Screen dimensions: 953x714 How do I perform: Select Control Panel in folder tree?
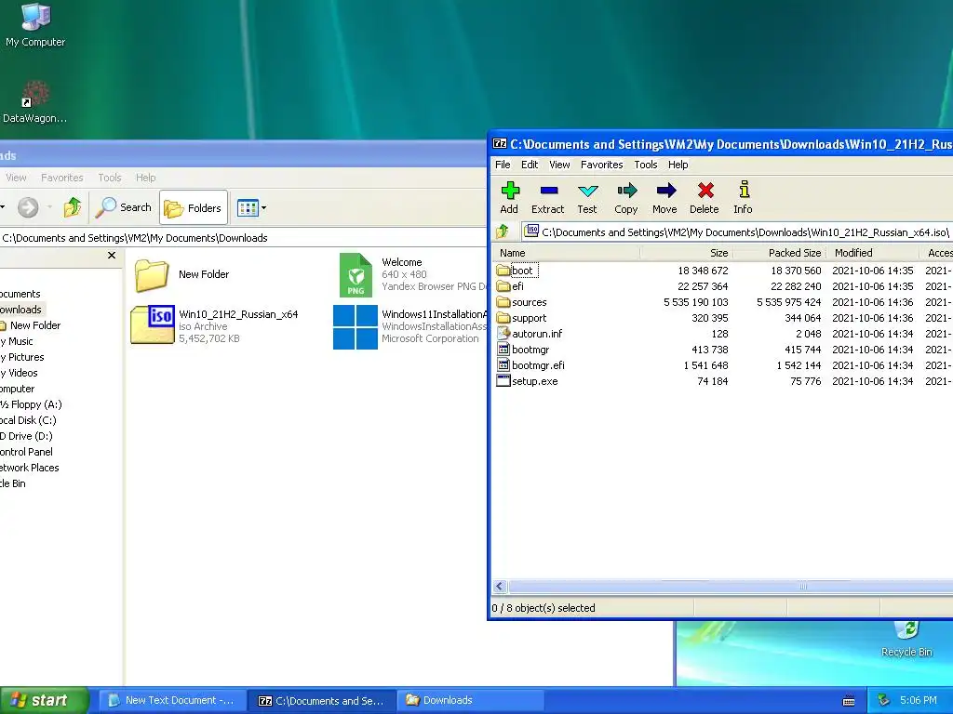coord(27,452)
